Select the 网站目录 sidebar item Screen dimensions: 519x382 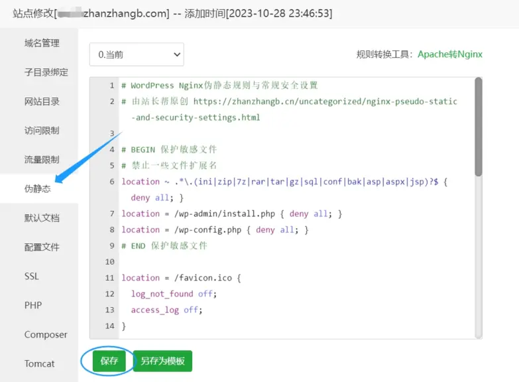tap(42, 101)
